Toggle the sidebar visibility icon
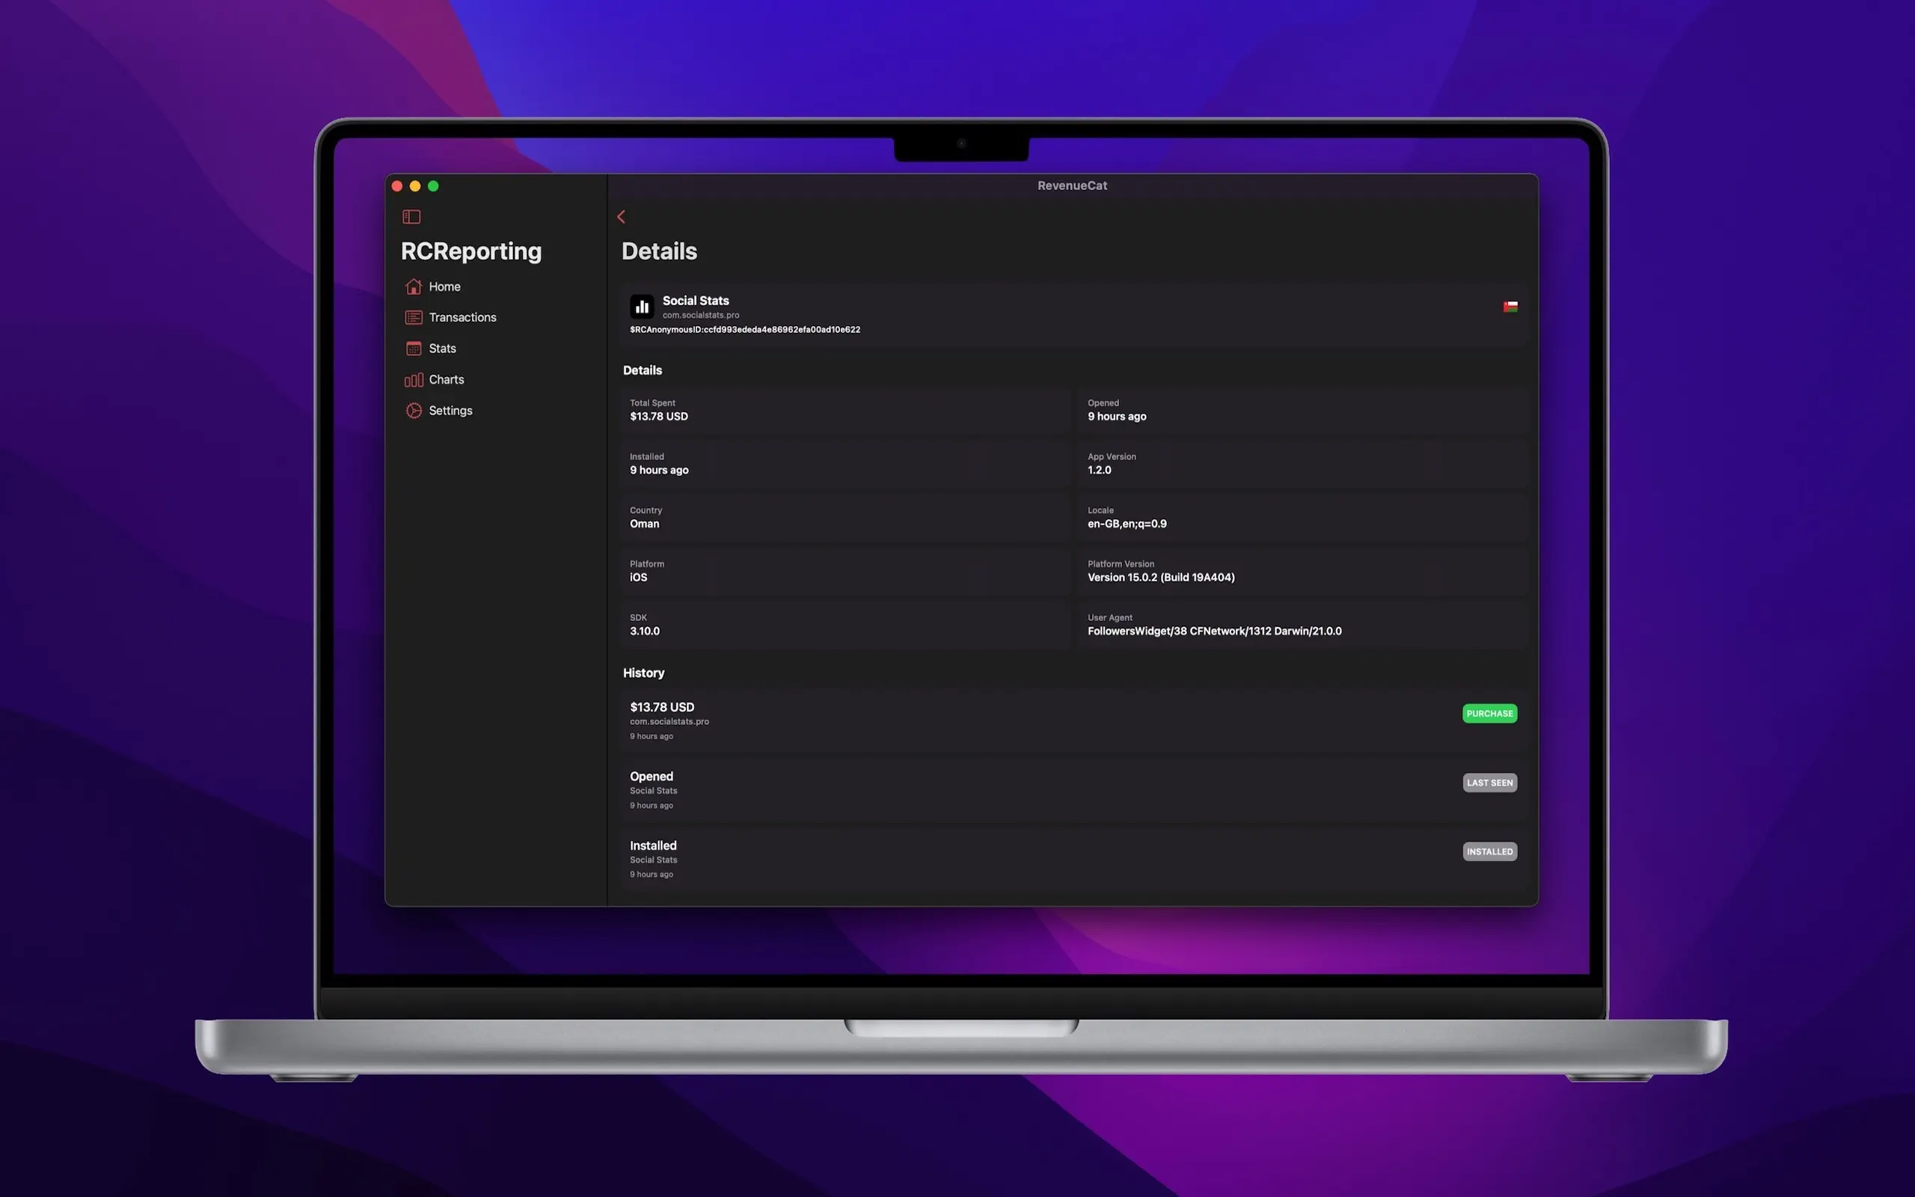This screenshot has width=1915, height=1197. pyautogui.click(x=411, y=217)
